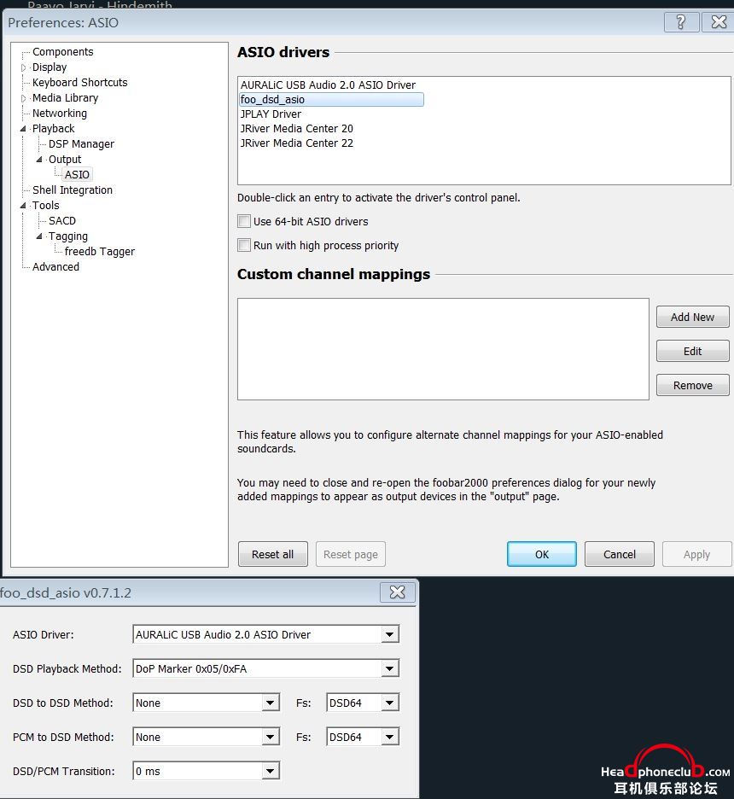Open Fs dropdown beside PCM to DSD Method
734x799 pixels.
coord(390,737)
